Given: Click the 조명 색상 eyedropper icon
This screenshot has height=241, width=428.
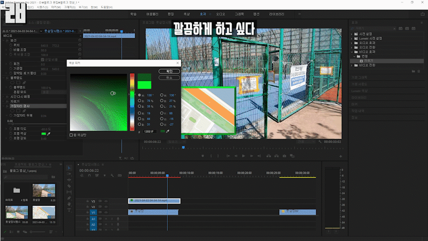Looking at the screenshot, I should pyautogui.click(x=49, y=134).
